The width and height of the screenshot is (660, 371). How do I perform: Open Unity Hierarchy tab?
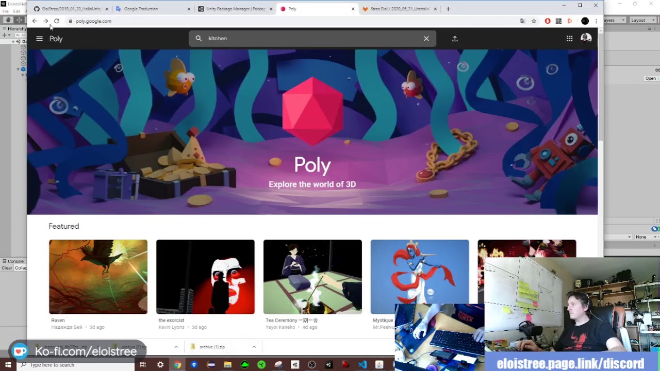14,29
